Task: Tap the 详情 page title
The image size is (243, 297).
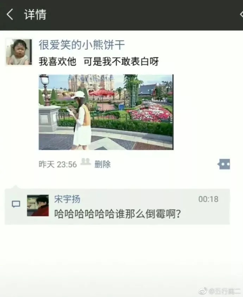Action: 35,14
